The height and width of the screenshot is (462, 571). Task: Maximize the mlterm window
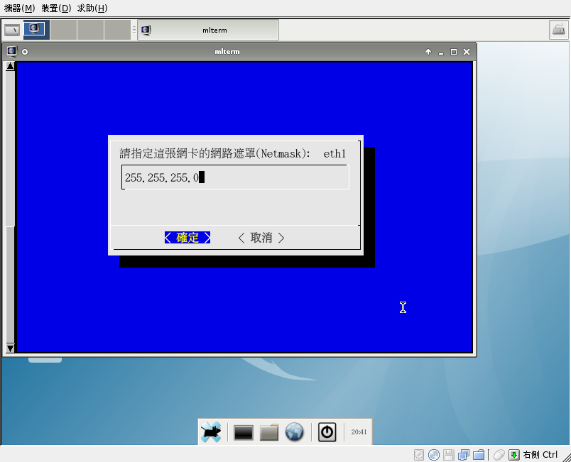point(454,52)
